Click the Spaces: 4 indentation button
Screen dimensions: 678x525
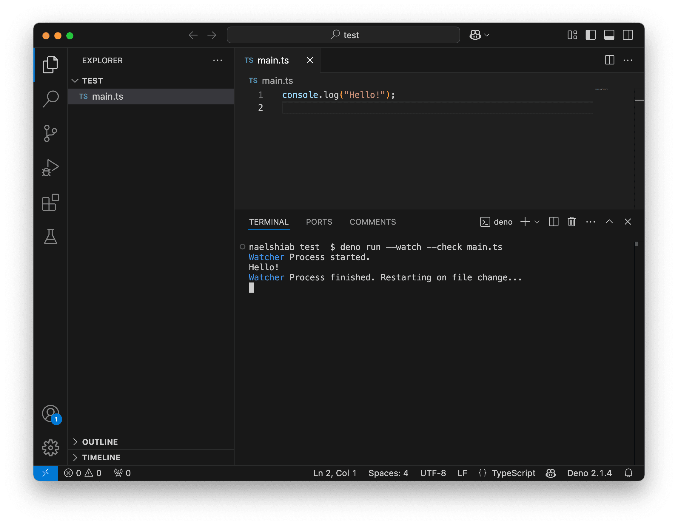click(388, 473)
